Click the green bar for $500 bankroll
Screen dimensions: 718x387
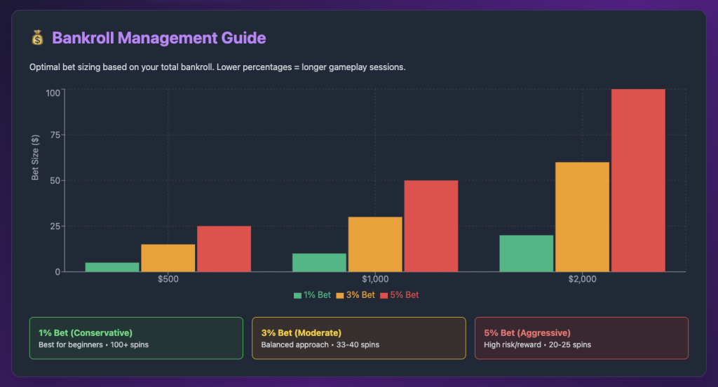pos(111,267)
